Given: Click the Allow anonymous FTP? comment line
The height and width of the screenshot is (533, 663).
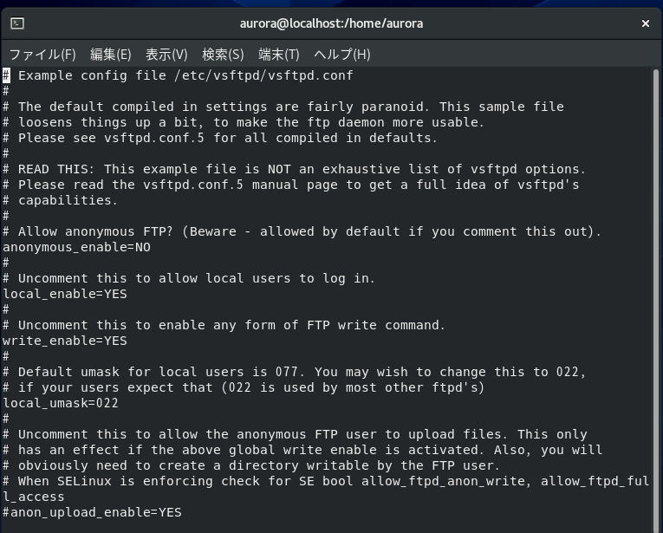Looking at the screenshot, I should [x=302, y=231].
